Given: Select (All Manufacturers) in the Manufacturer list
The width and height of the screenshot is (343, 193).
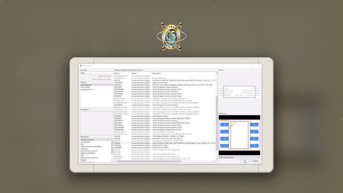Looking at the screenshot, I should coord(96,140).
